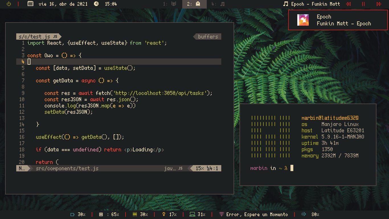Click the clock icon next to 15:04
This screenshot has height=219, width=389.
point(97,4)
